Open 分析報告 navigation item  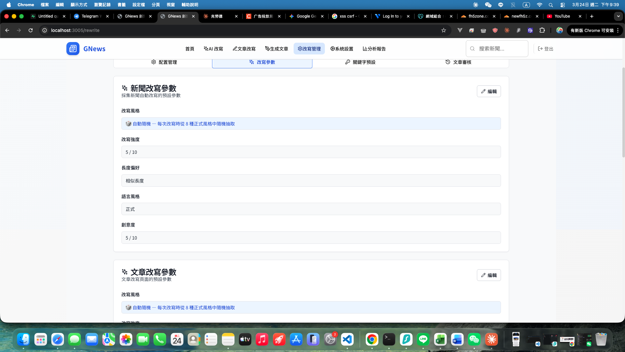click(x=374, y=49)
